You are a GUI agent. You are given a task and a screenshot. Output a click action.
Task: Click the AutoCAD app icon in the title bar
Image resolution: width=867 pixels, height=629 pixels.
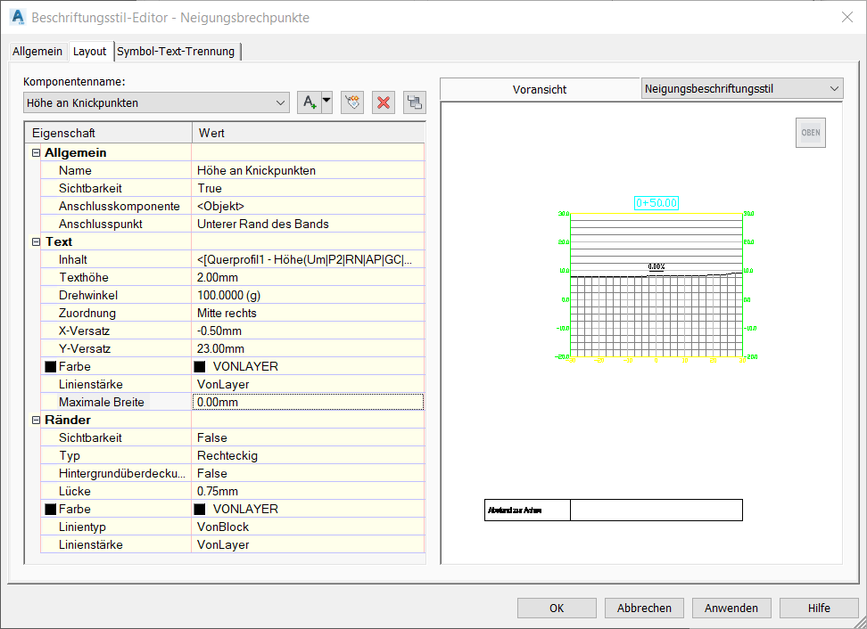pos(17,17)
